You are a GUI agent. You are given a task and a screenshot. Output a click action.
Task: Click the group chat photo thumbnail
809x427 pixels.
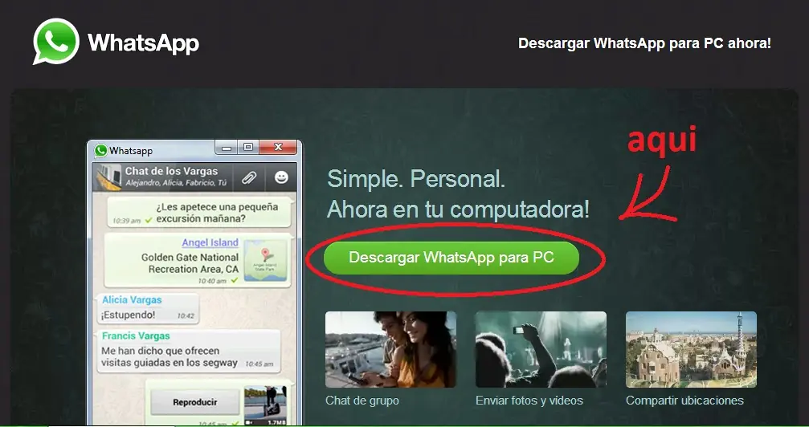(x=390, y=349)
